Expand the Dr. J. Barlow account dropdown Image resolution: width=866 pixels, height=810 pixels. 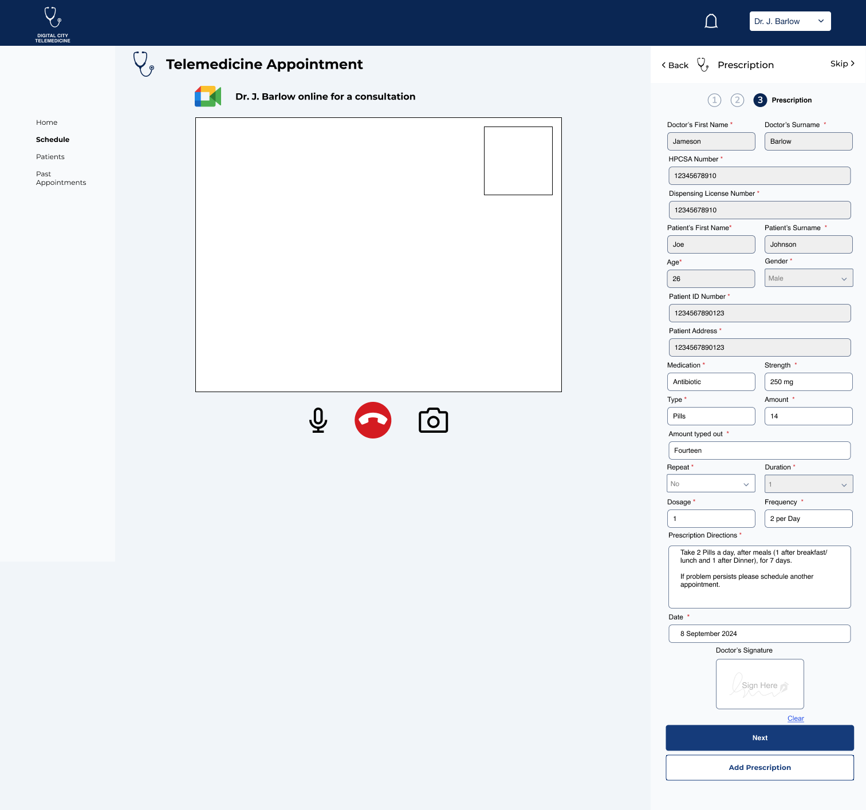(x=790, y=21)
